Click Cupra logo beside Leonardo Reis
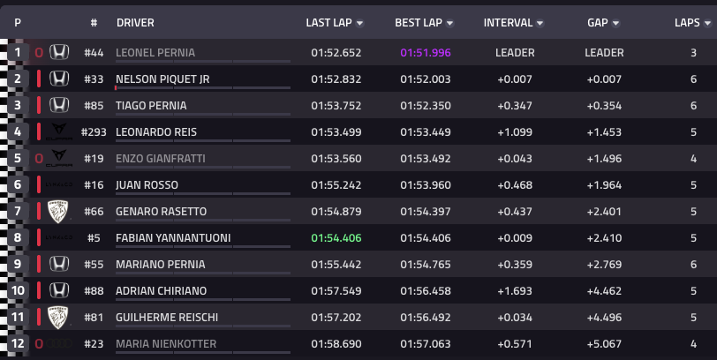Image resolution: width=717 pixels, height=360 pixels. [x=59, y=132]
